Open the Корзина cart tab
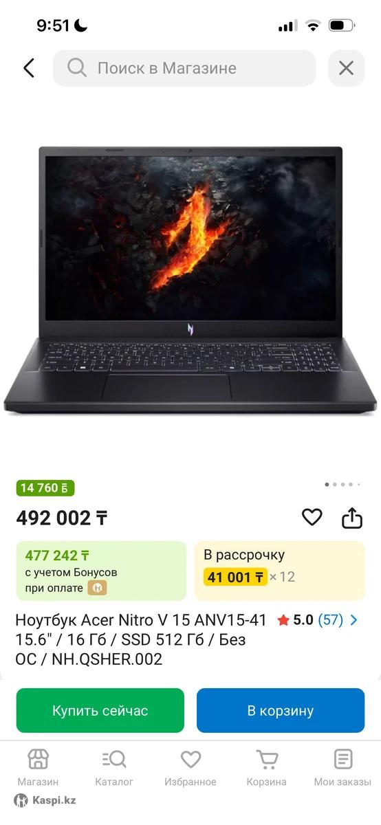 (x=267, y=767)
